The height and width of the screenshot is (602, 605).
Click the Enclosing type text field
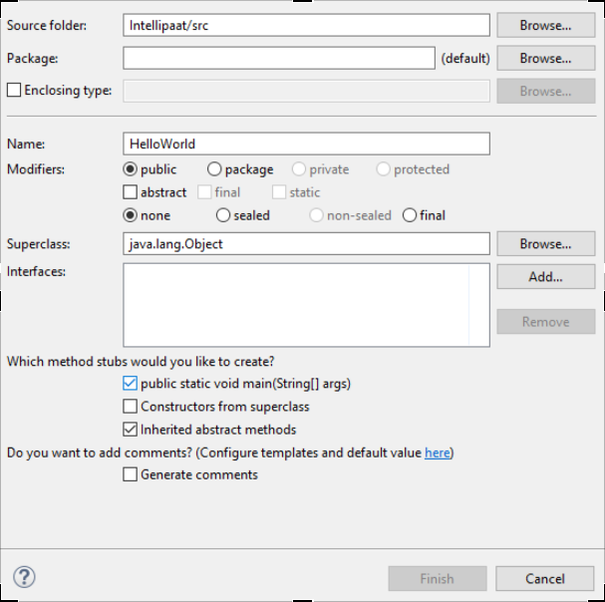pos(306,91)
